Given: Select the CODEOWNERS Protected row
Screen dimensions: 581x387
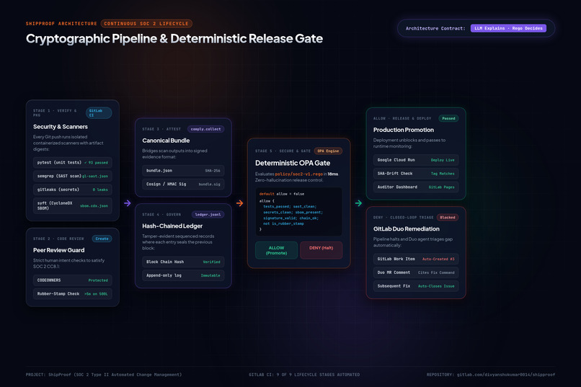Looking at the screenshot, I should 73,280.
